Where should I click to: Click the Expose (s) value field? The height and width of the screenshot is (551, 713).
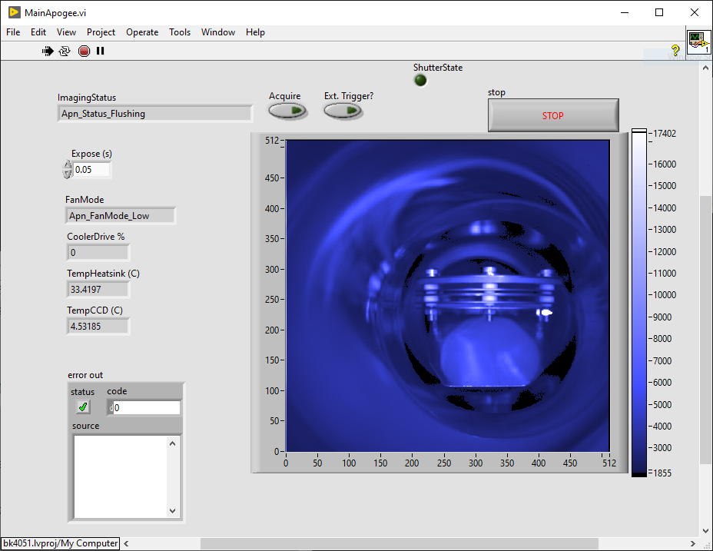click(x=91, y=170)
